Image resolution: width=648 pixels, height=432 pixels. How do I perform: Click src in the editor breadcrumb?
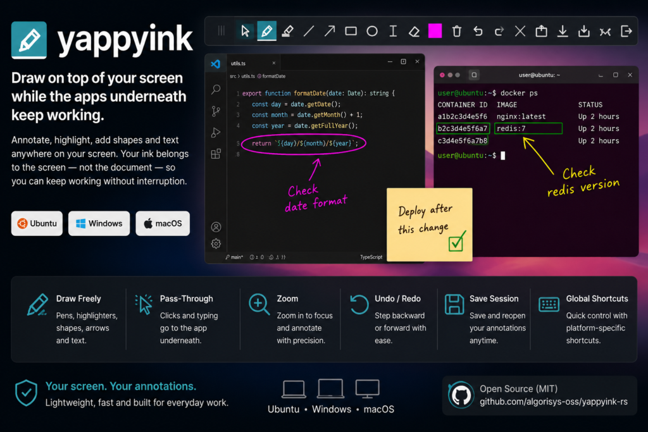coord(233,76)
